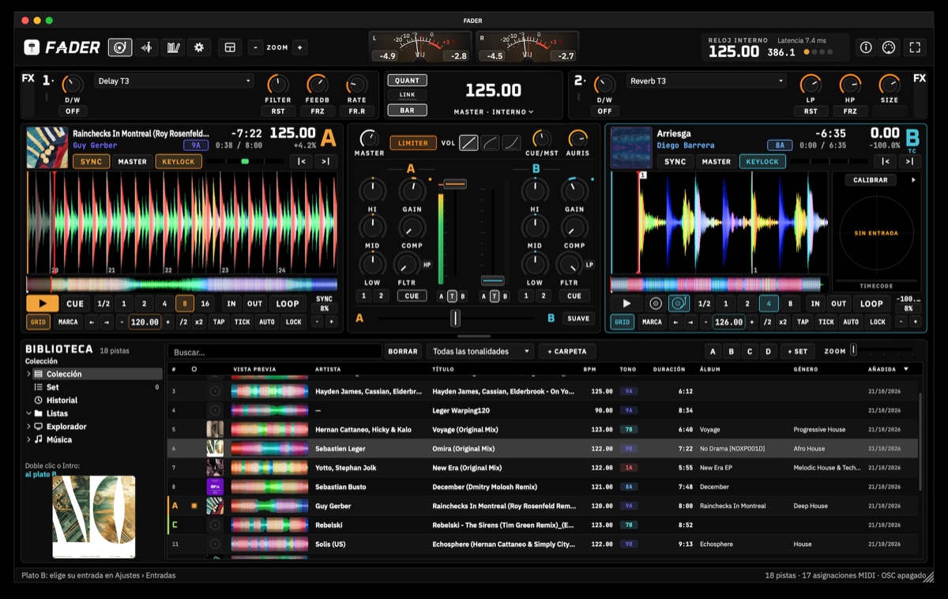Viewport: 948px width, 599px height.
Task: Open the settings gear in the top toolbar
Action: [x=199, y=47]
